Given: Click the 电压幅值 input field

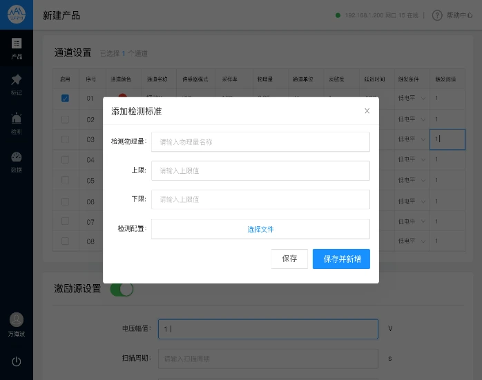Looking at the screenshot, I should pos(268,329).
